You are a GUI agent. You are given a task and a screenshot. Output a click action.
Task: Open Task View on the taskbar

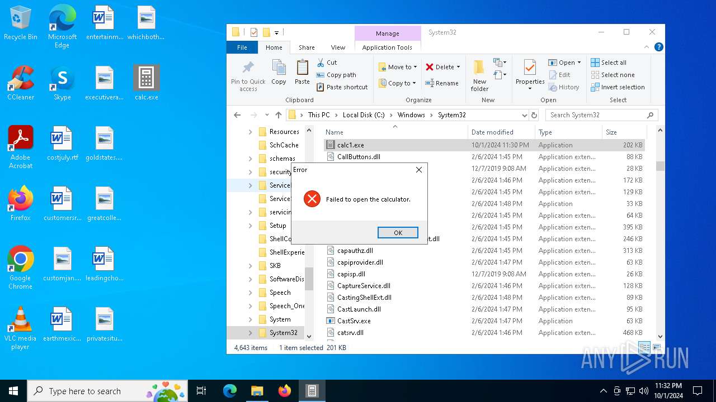201,391
